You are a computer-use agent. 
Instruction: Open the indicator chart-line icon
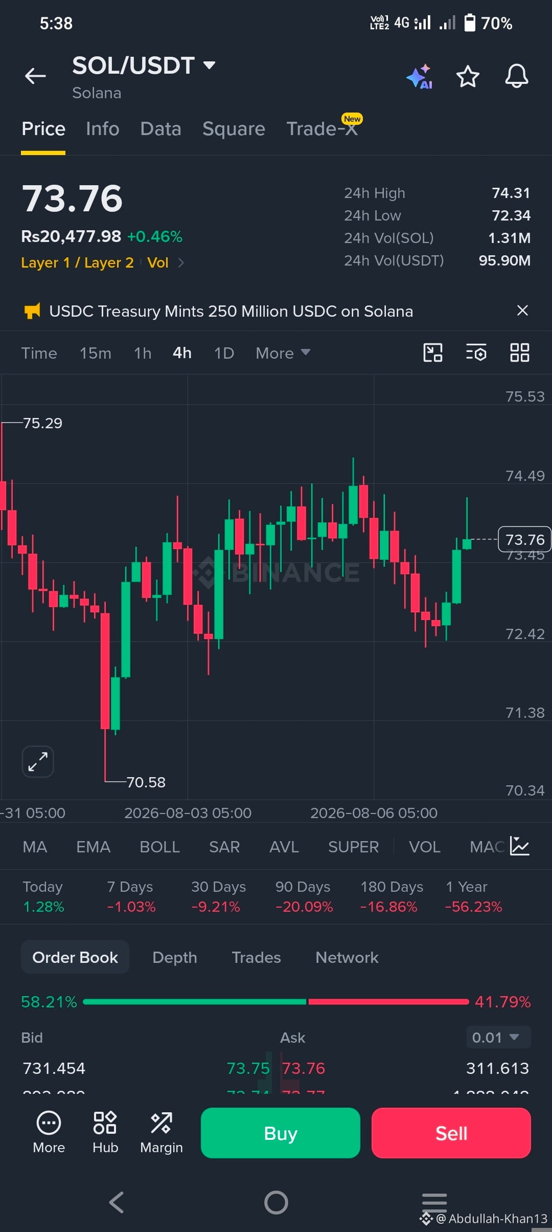point(520,846)
